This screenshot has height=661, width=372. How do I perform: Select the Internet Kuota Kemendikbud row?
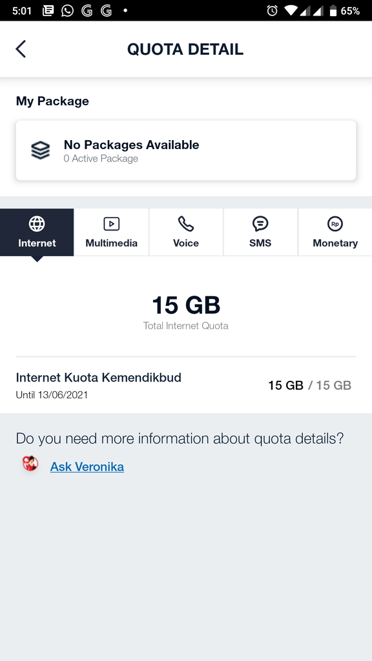[x=186, y=385]
